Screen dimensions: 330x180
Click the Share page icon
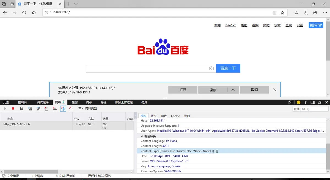click(315, 13)
